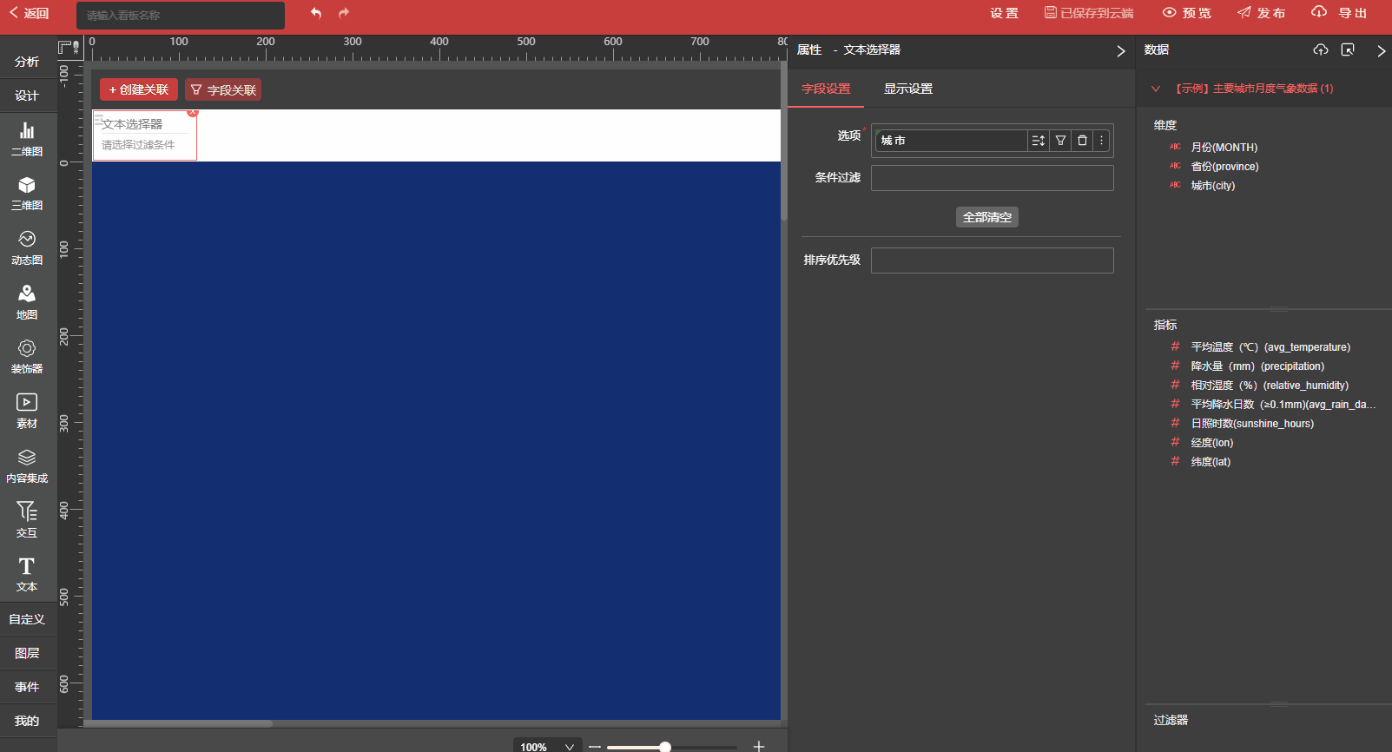Click the cloud upload icon in 数据 panel

pos(1320,50)
